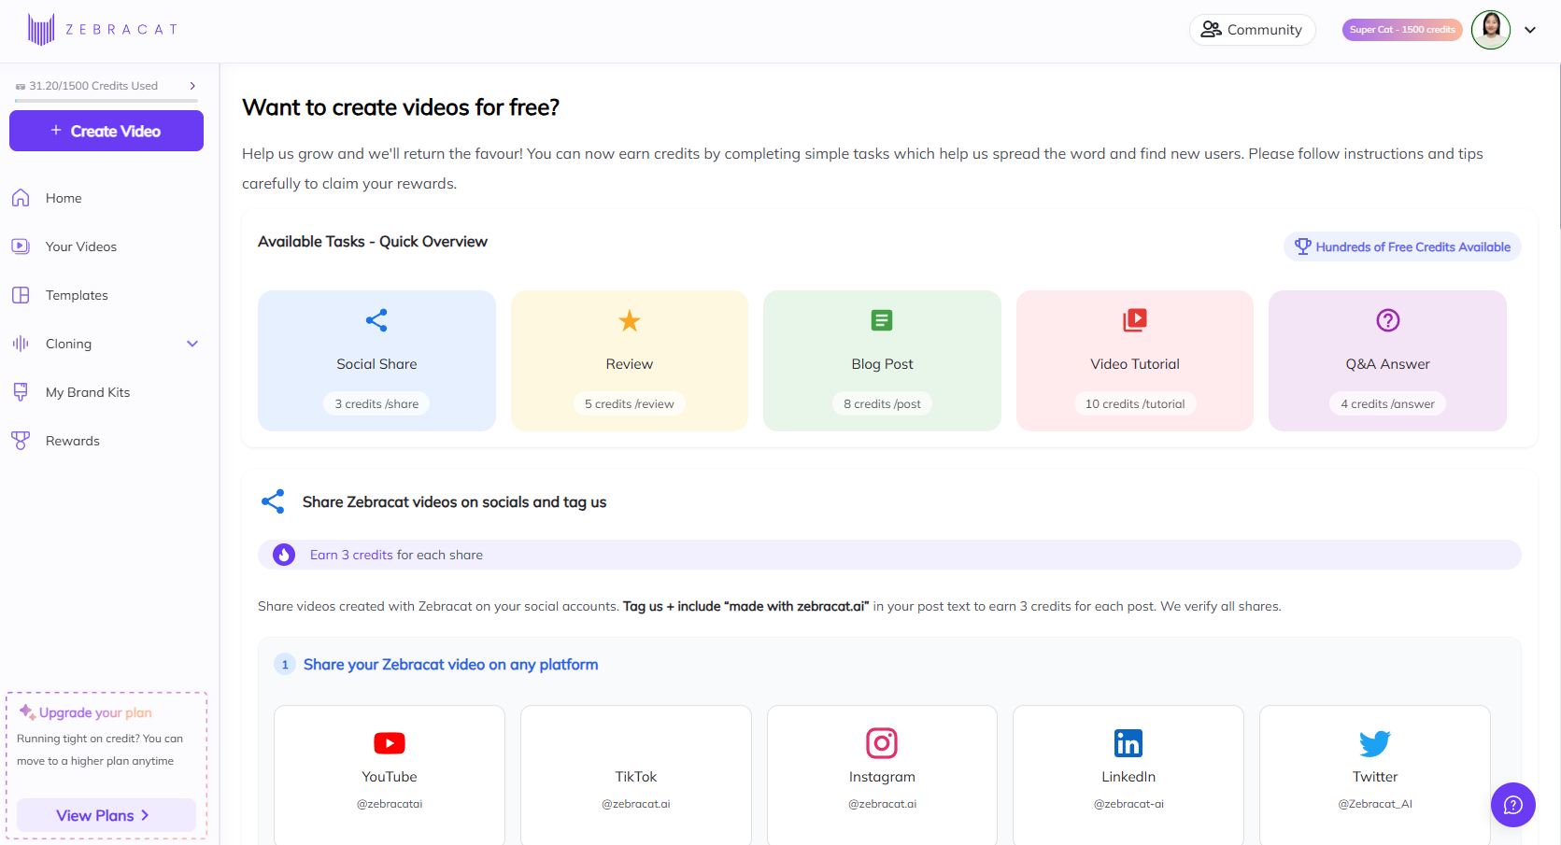1561x845 pixels.
Task: Click the Community people icon
Action: (x=1212, y=30)
